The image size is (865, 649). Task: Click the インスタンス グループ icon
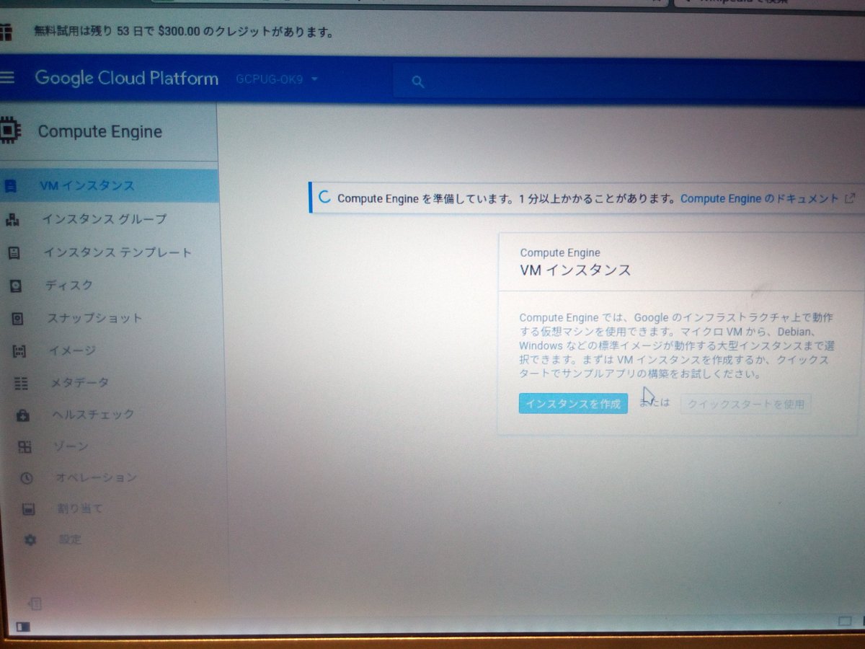[x=12, y=219]
